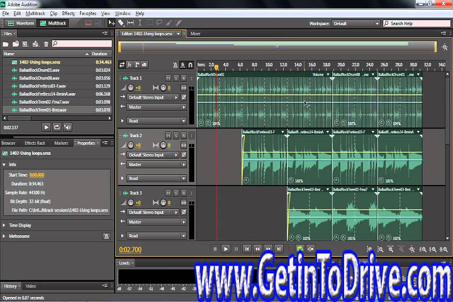This screenshot has width=453, height=302.
Task: Open the Editor session name dropdown arrow
Action: point(178,34)
